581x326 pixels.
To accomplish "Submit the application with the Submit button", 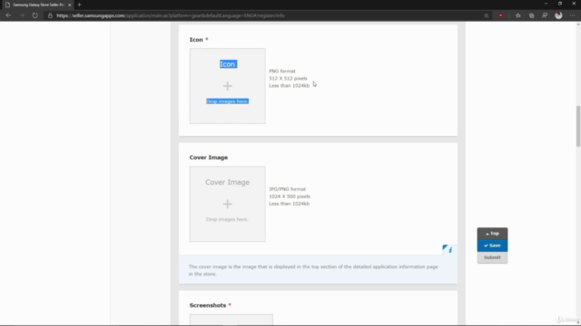I will click(492, 257).
